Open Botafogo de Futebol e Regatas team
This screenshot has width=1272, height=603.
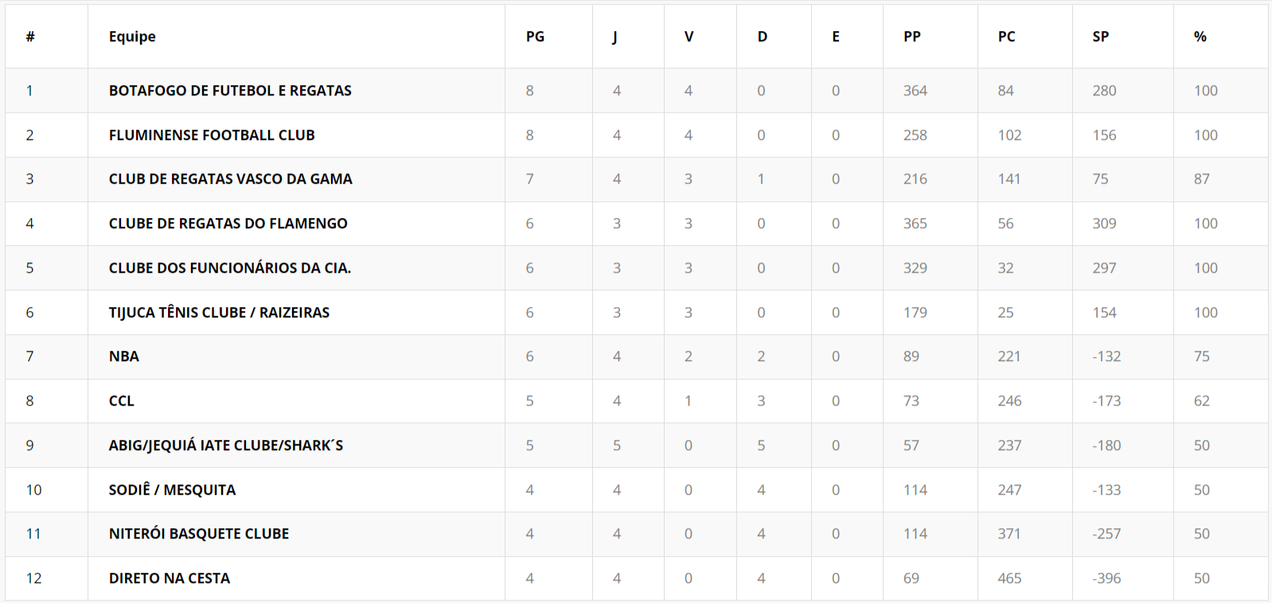point(230,91)
